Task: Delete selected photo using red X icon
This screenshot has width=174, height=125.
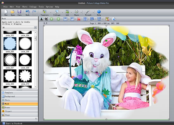Action: click(79, 19)
